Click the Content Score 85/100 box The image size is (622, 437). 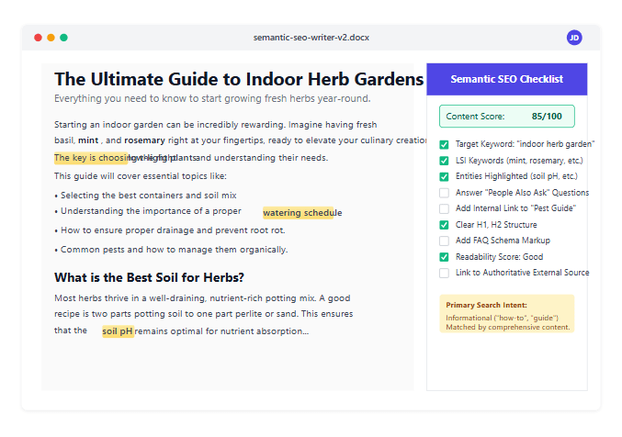(x=506, y=117)
